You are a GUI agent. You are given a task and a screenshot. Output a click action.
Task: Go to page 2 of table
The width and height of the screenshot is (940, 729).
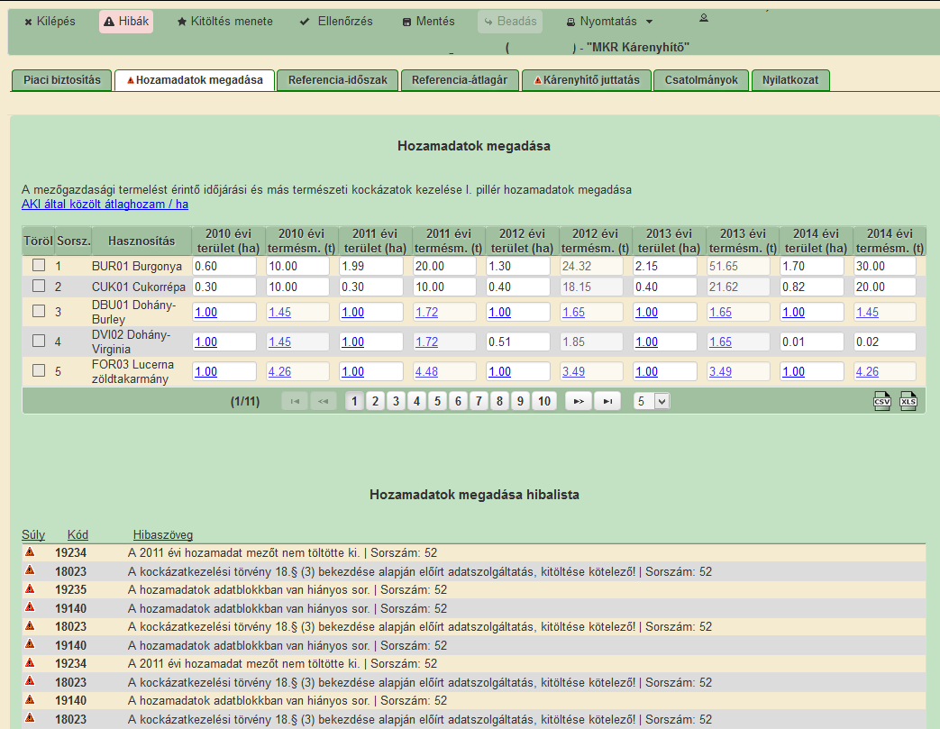375,401
